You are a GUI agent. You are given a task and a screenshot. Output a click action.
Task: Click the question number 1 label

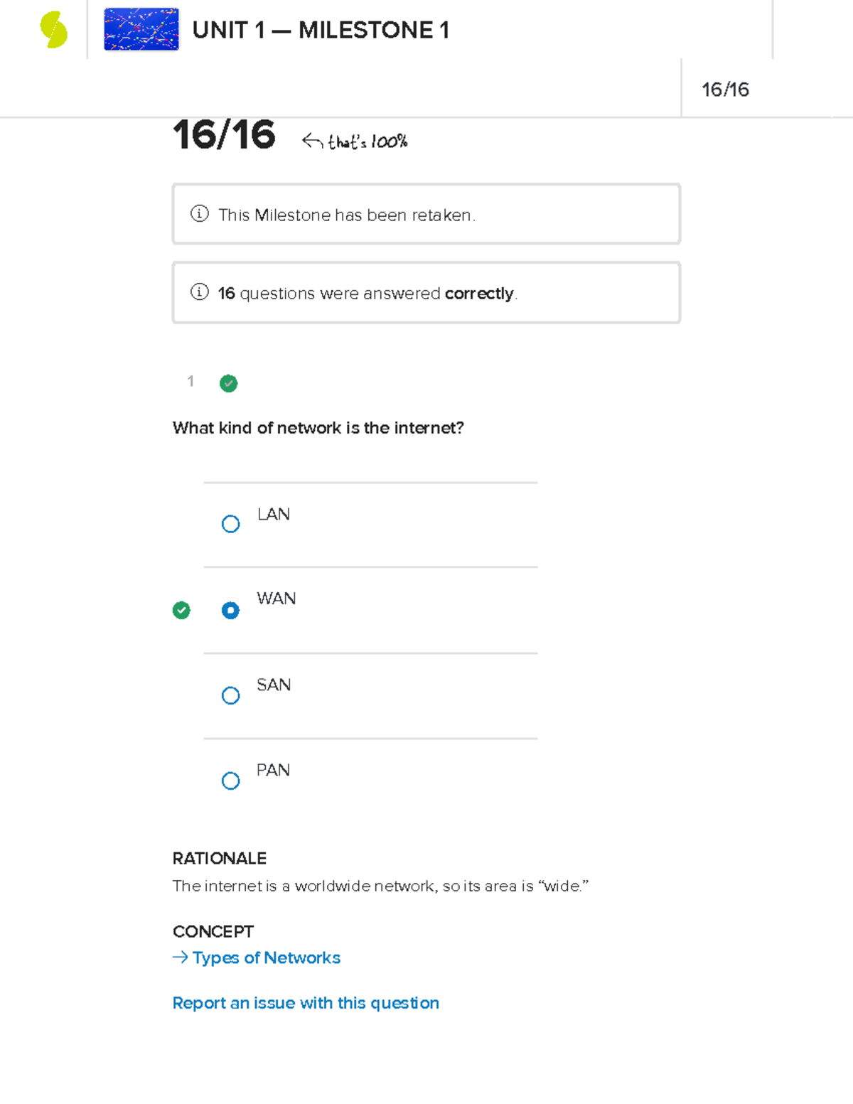tap(191, 382)
